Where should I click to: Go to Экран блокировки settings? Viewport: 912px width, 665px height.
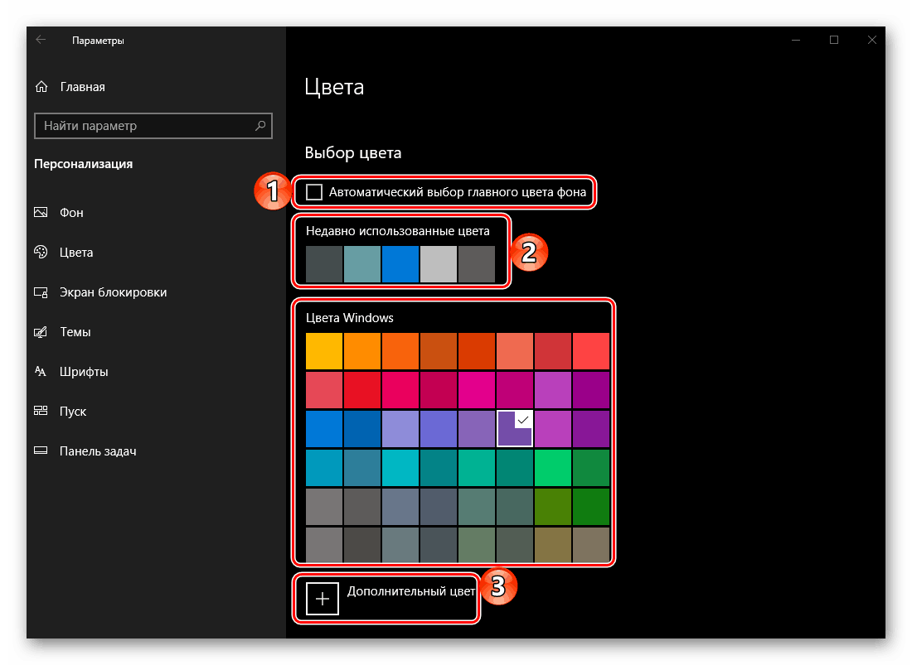[x=113, y=292]
